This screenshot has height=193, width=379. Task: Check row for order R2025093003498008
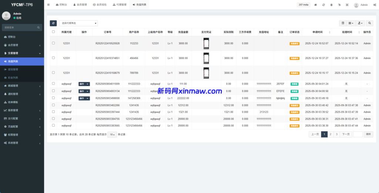pyautogui.click(x=53, y=98)
